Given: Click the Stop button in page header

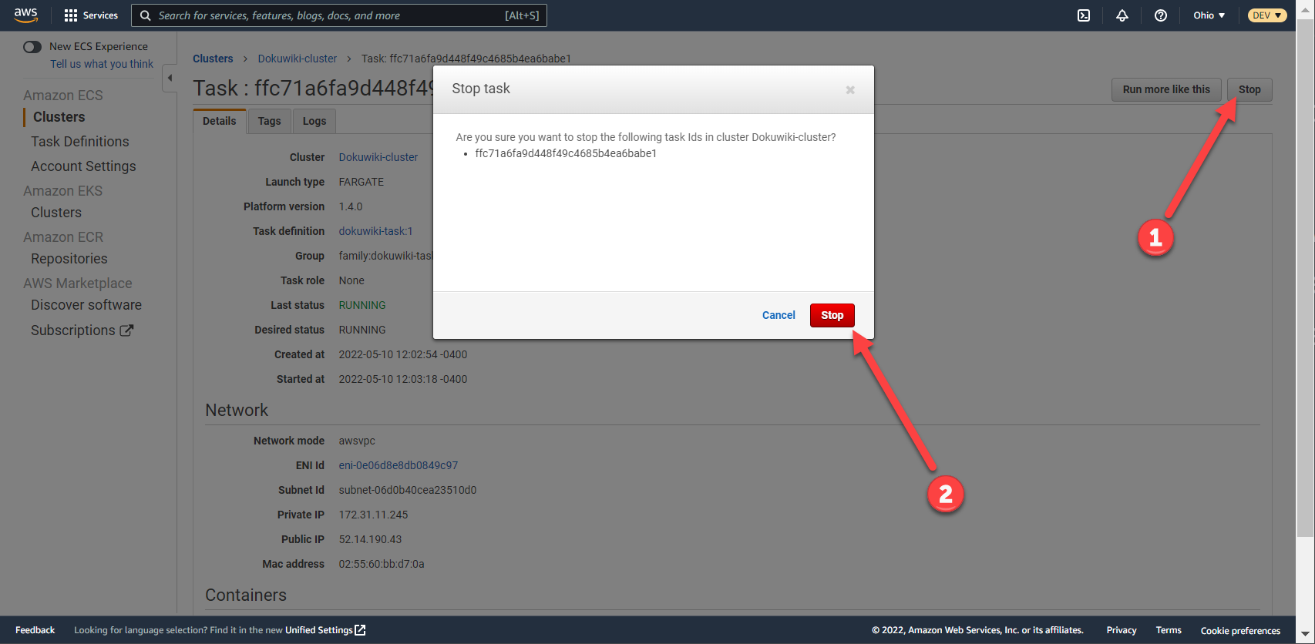Looking at the screenshot, I should coord(1249,89).
